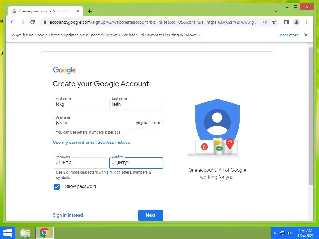Go back to the previous page
The image size is (319, 239).
click(x=12, y=22)
